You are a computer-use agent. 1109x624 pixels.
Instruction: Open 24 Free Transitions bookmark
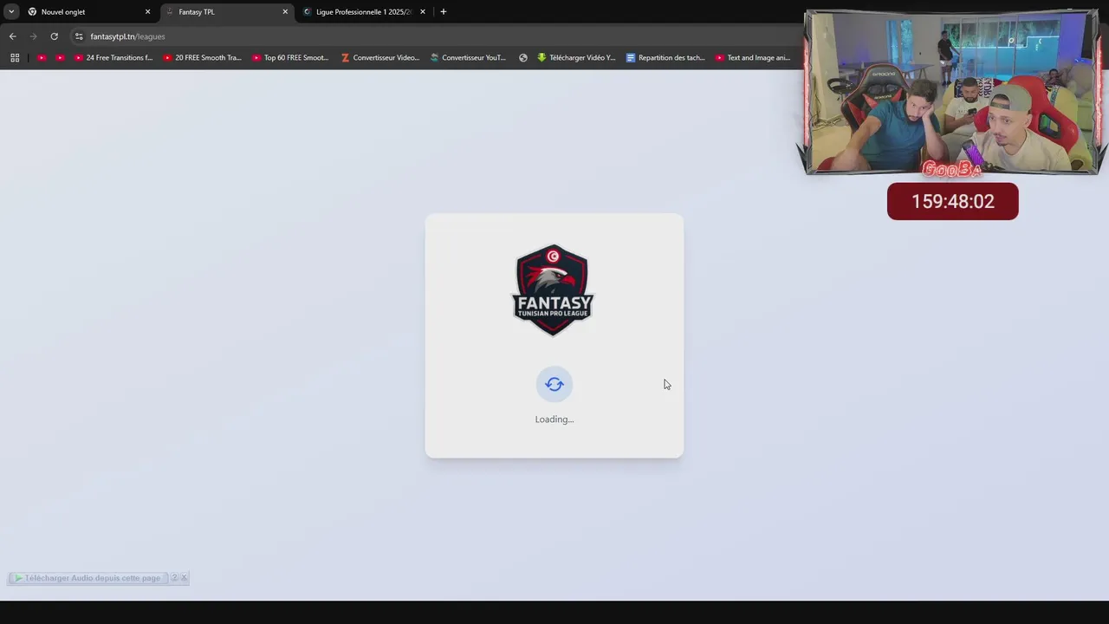[x=113, y=58]
